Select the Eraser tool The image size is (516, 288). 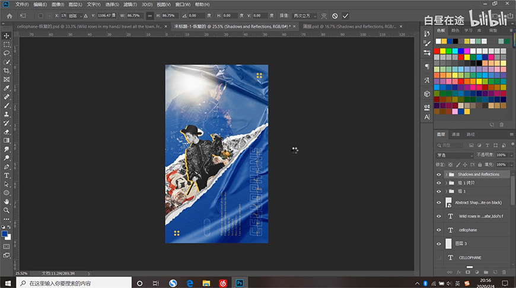[x=7, y=132]
